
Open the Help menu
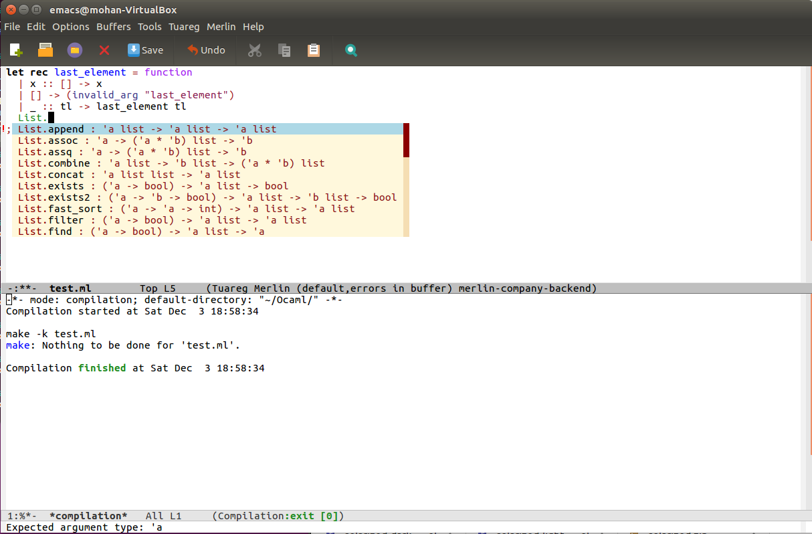coord(253,26)
